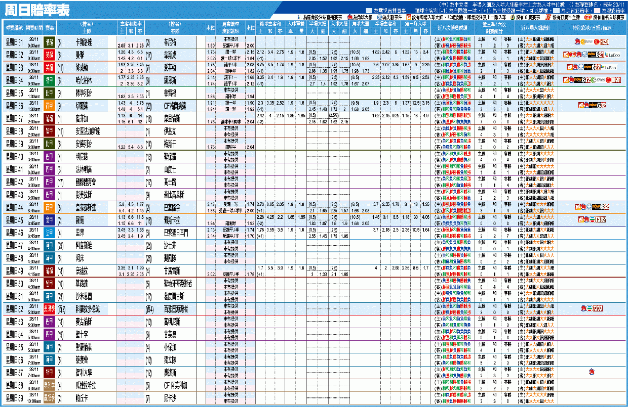Select home team 安圖法加斯達
Screen dimensions: 628x407
point(88,130)
